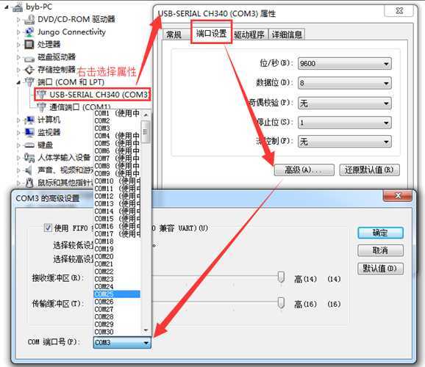Click the DVD/CD-ROM drives icon

coord(29,19)
